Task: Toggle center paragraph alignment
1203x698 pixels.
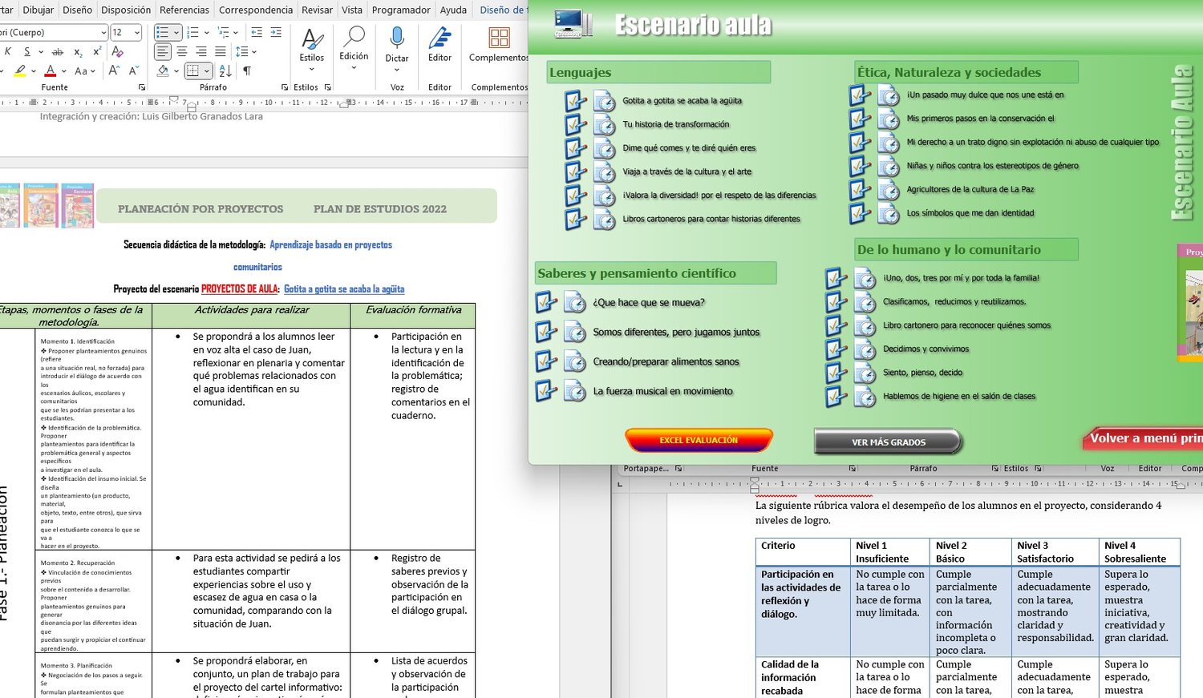Action: [182, 52]
